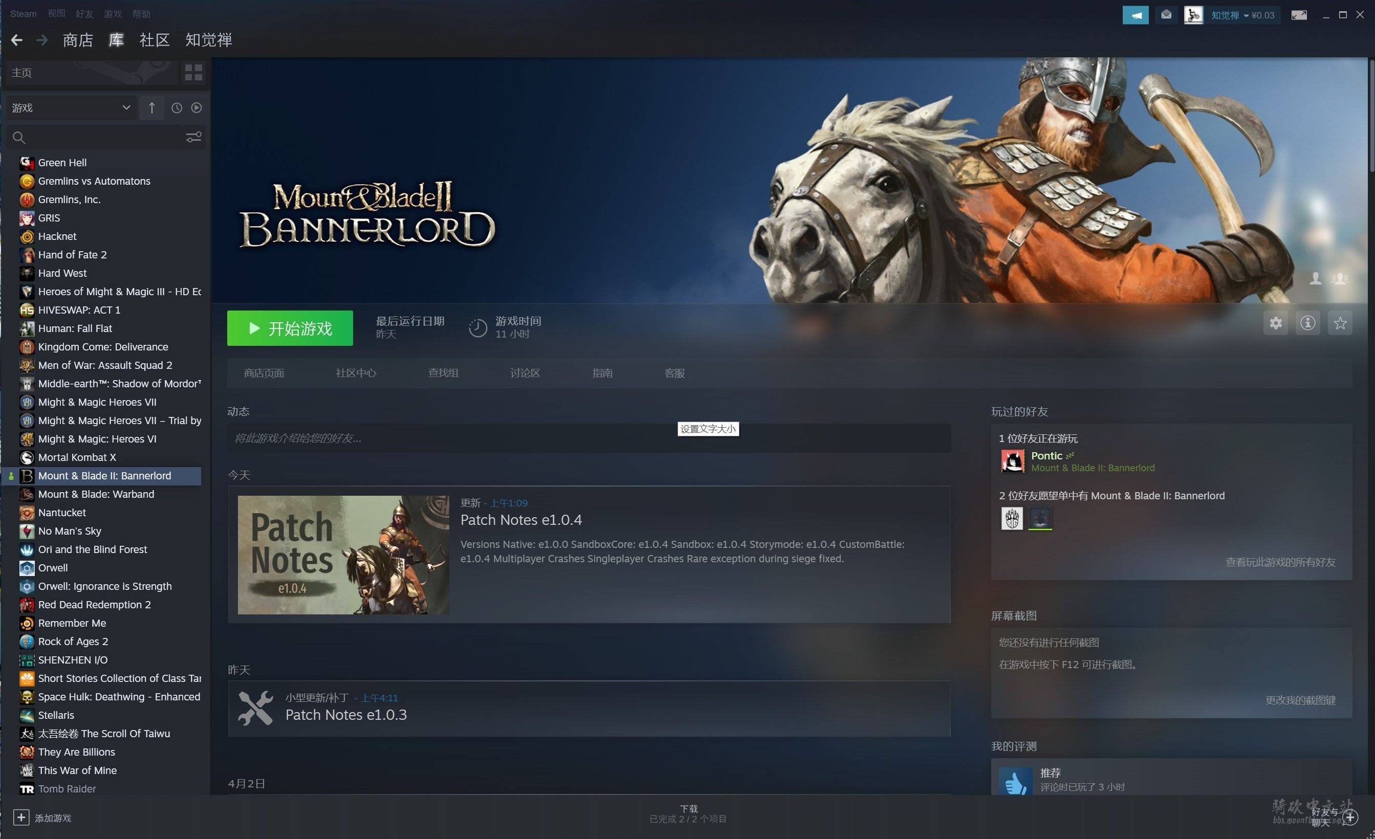Toggle the ready-to-play filter icon
Viewport: 1375px width, 839px height.
point(197,107)
